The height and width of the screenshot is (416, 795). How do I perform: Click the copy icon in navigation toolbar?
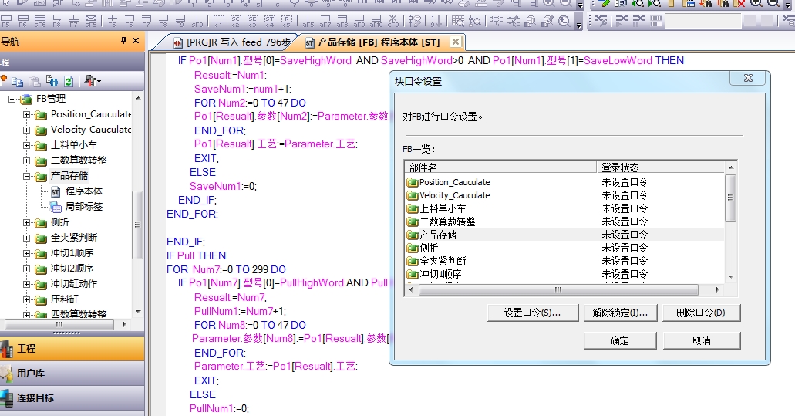pyautogui.click(x=17, y=81)
